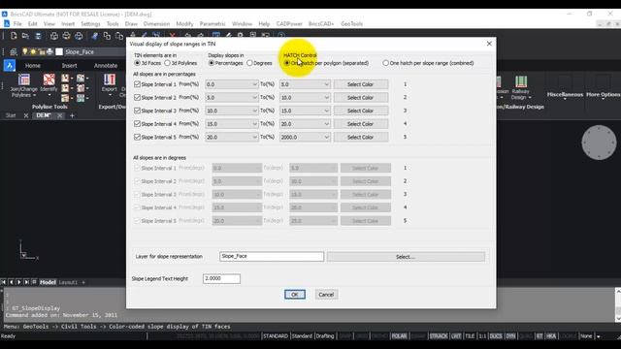
Task: Uncheck the Slope Interval 1 percentage checkbox
Action: point(137,84)
